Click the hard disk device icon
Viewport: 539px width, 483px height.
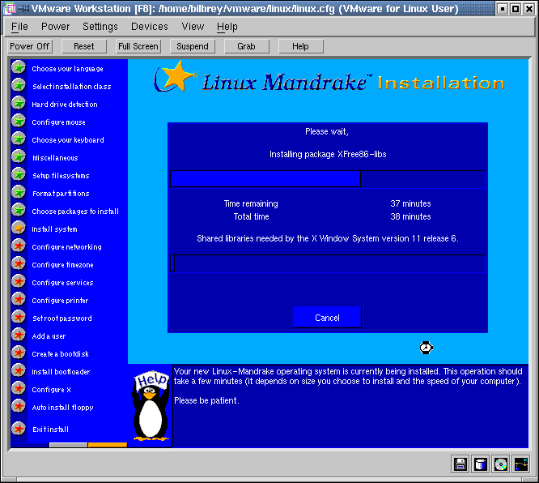pyautogui.click(x=481, y=464)
